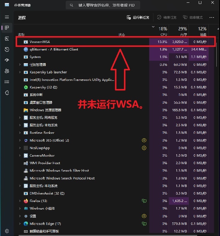This screenshot has height=236, width=220.
Task: Click the Microsoft 365 (Office) icon
Action: 26,140
